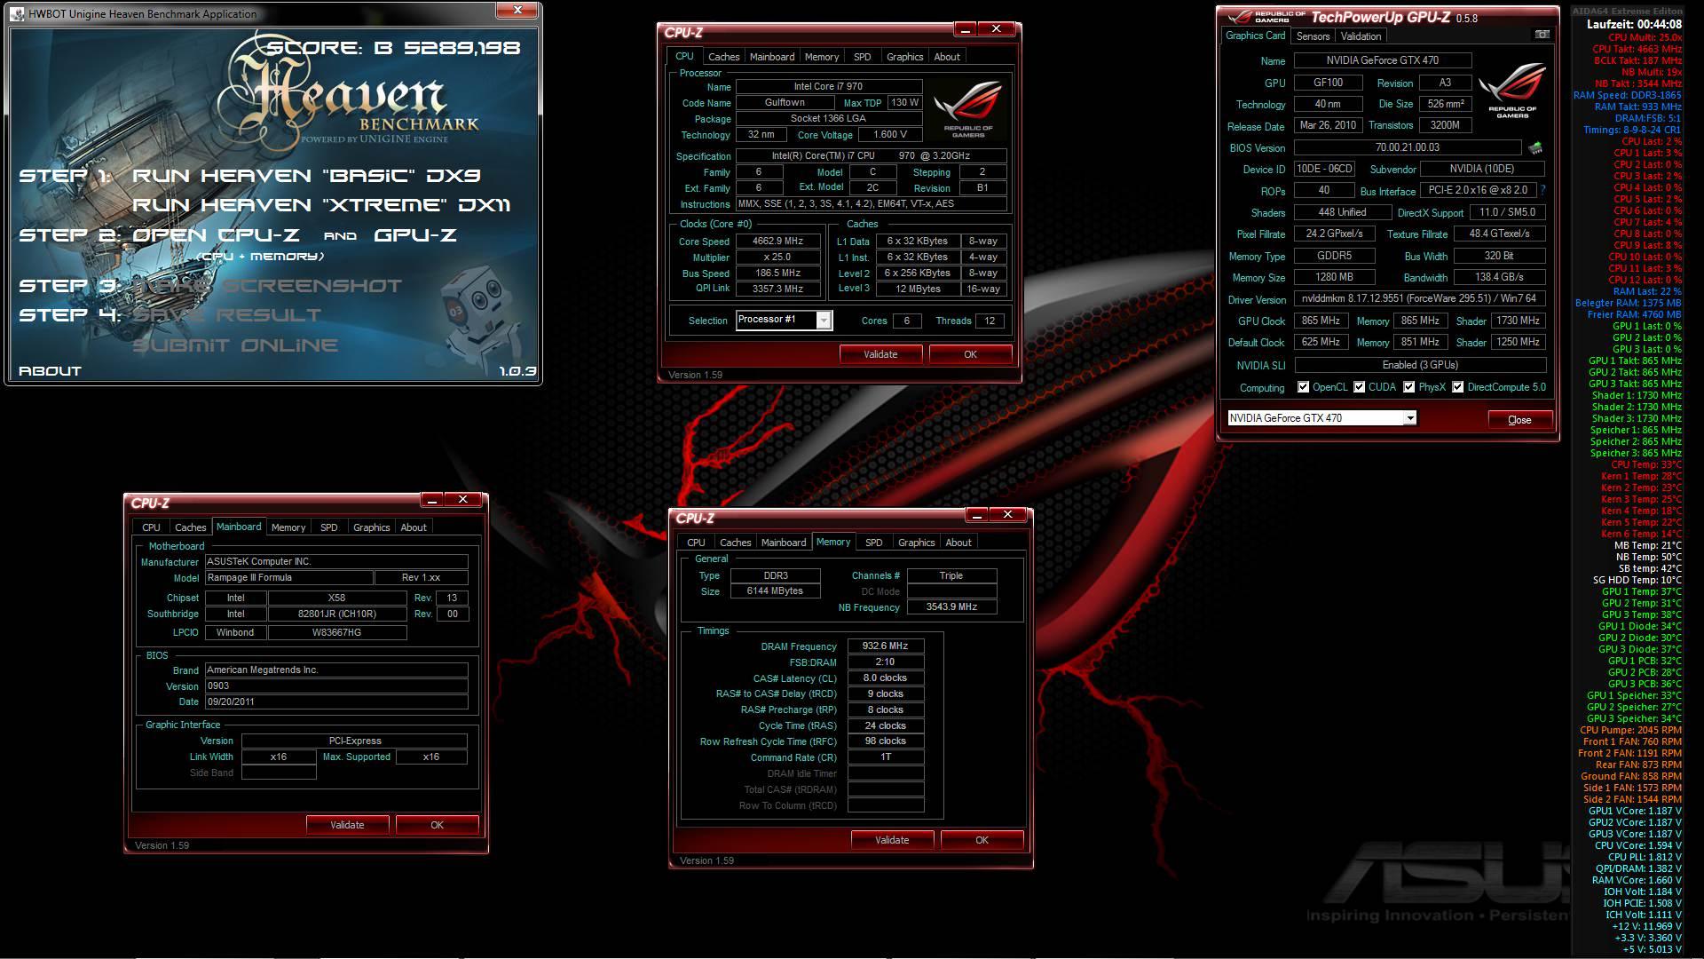Click the ROG logo in GPU-Z card panel
1704x959 pixels.
click(x=1512, y=91)
